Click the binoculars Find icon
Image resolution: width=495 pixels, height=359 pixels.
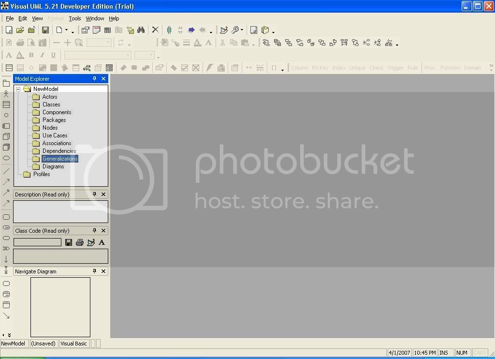click(141, 30)
